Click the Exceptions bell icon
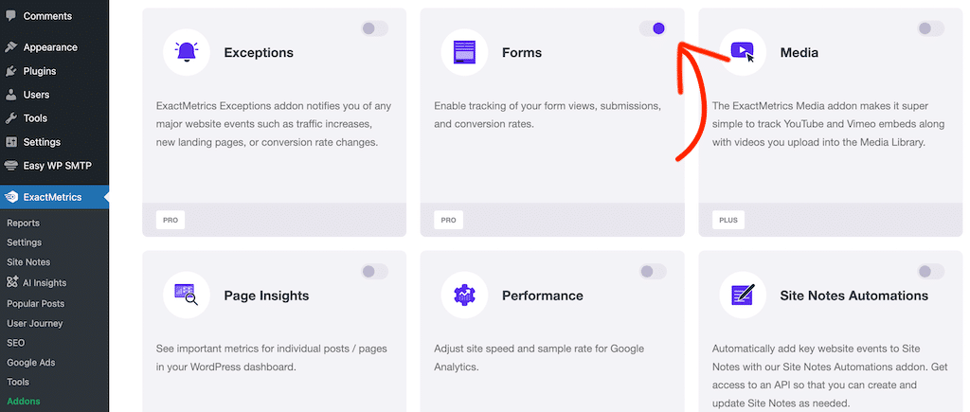 click(187, 52)
